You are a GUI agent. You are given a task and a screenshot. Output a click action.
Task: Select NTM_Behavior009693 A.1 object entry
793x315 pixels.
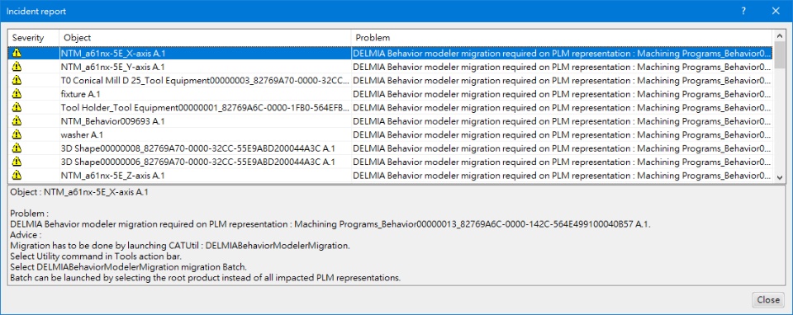click(x=113, y=121)
